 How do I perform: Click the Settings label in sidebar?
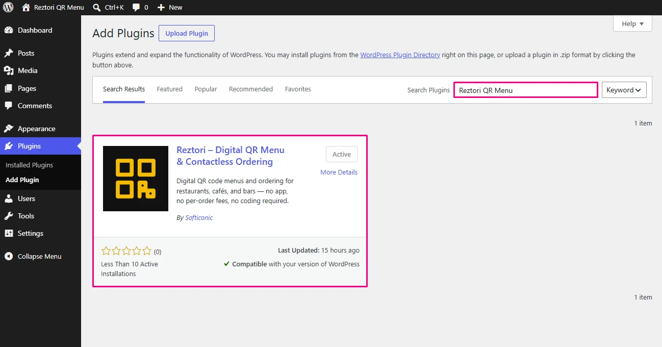click(x=31, y=233)
